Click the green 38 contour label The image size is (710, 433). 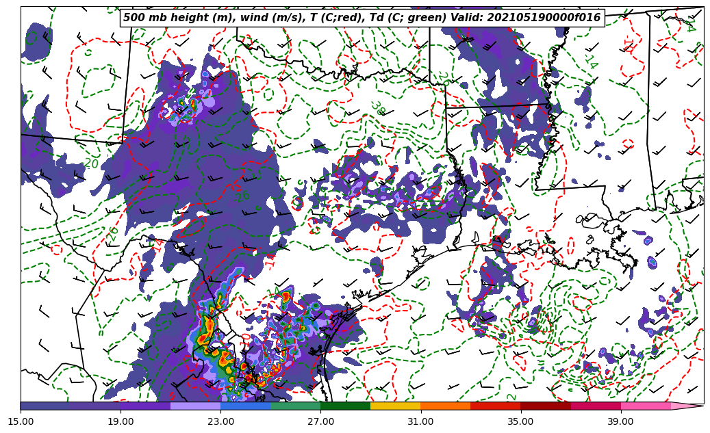(378, 108)
